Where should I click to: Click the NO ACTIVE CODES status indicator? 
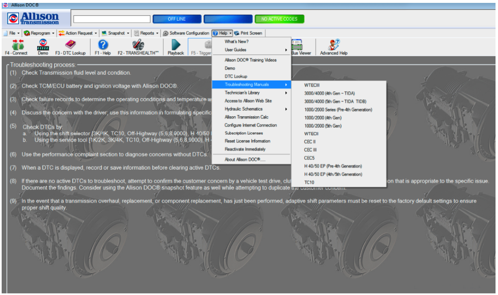click(280, 19)
